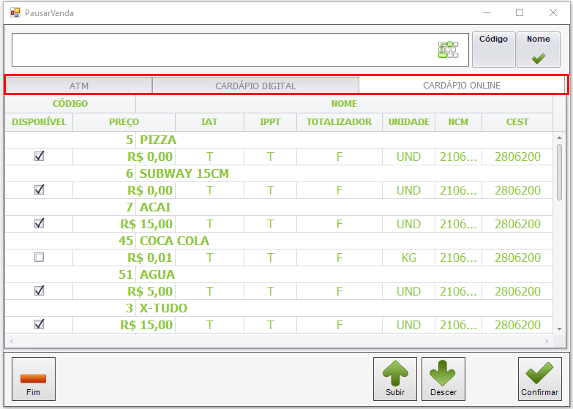Viewport: 573px width, 409px height.
Task: Click the PausarVenda app icon in title bar
Action: tap(15, 12)
